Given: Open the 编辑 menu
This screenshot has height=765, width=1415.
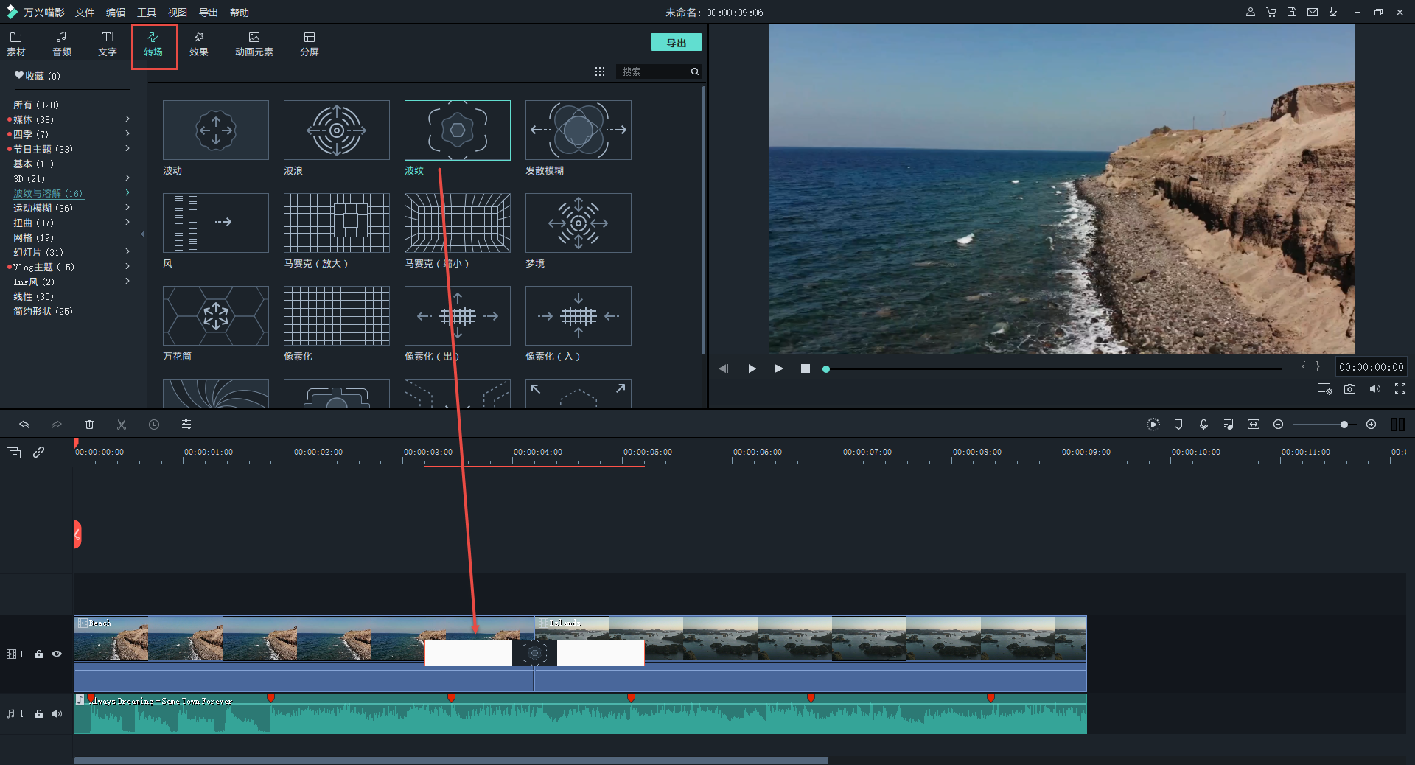Looking at the screenshot, I should [x=116, y=13].
